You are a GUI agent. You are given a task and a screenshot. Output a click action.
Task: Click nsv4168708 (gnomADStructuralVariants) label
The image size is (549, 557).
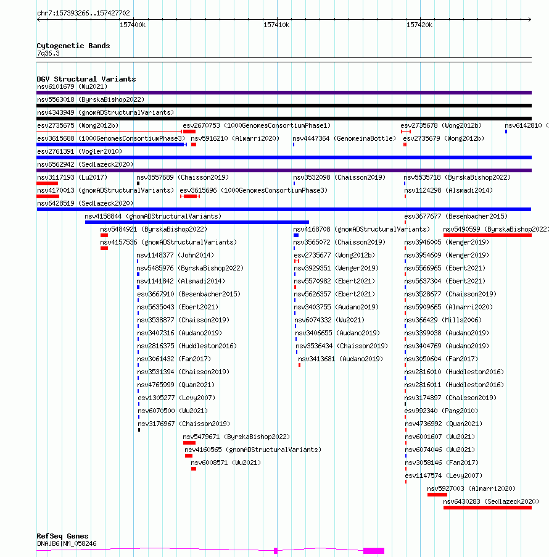point(361,230)
